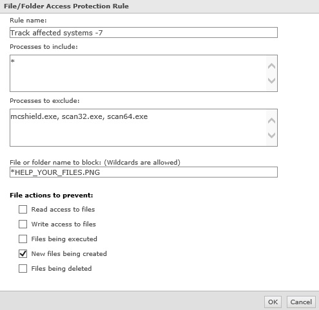This screenshot has height=310, width=319.
Task: Enable the Read access to files checkbox
Action: (23, 209)
